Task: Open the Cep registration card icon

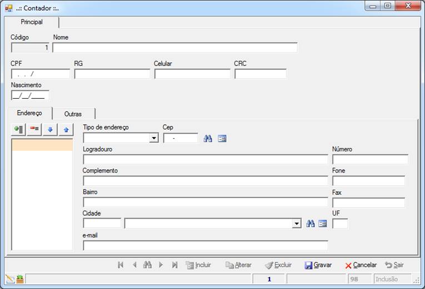Action: (222, 139)
